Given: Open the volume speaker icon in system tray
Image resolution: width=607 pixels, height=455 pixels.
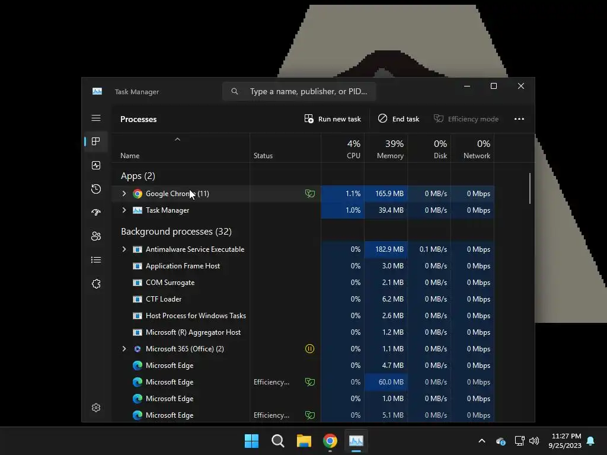Looking at the screenshot, I should point(534,441).
